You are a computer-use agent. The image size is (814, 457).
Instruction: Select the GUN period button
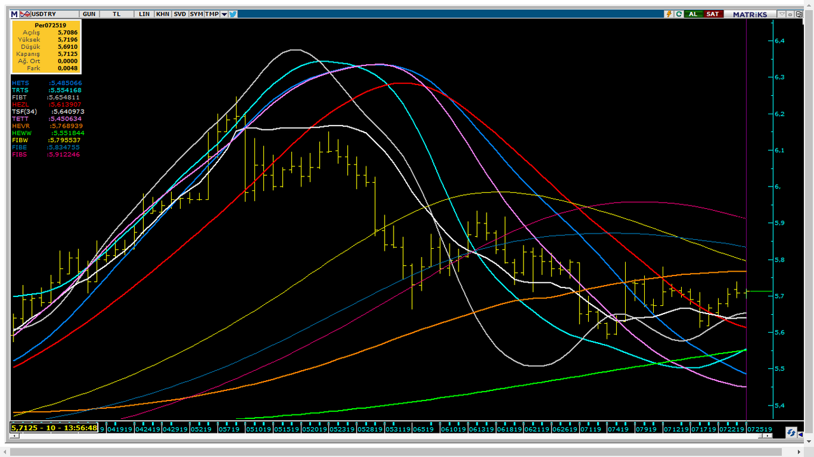tap(89, 14)
